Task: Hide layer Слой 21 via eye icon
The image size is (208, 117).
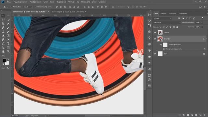Action: [x=155, y=39]
